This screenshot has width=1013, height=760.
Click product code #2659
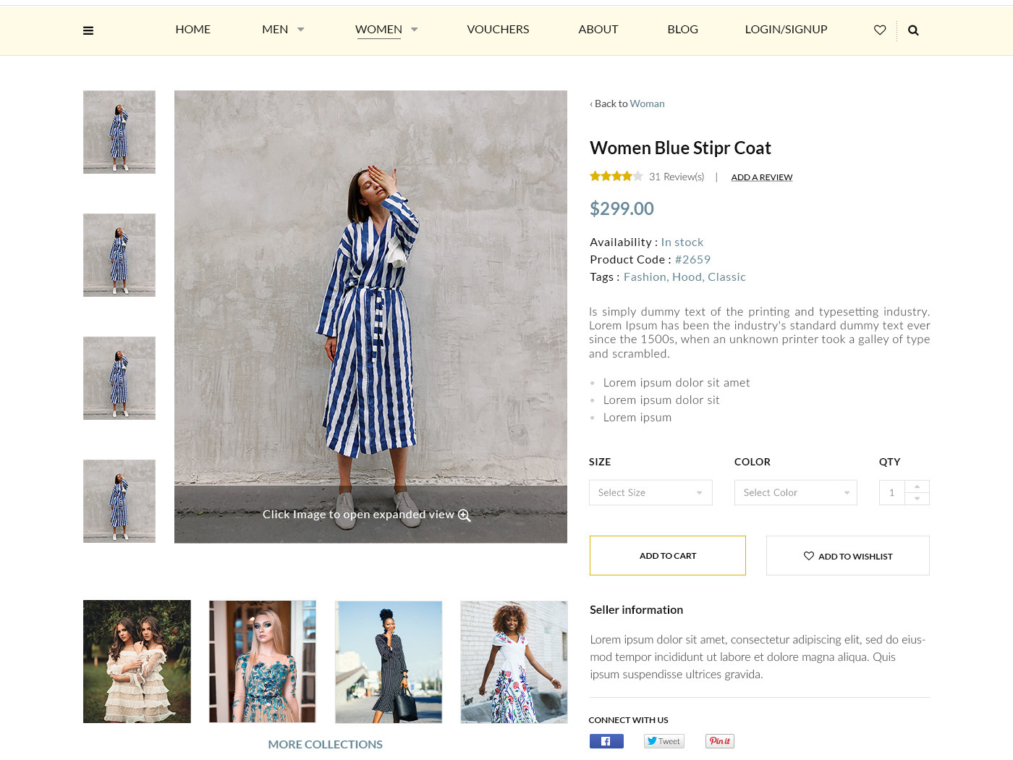(x=692, y=260)
